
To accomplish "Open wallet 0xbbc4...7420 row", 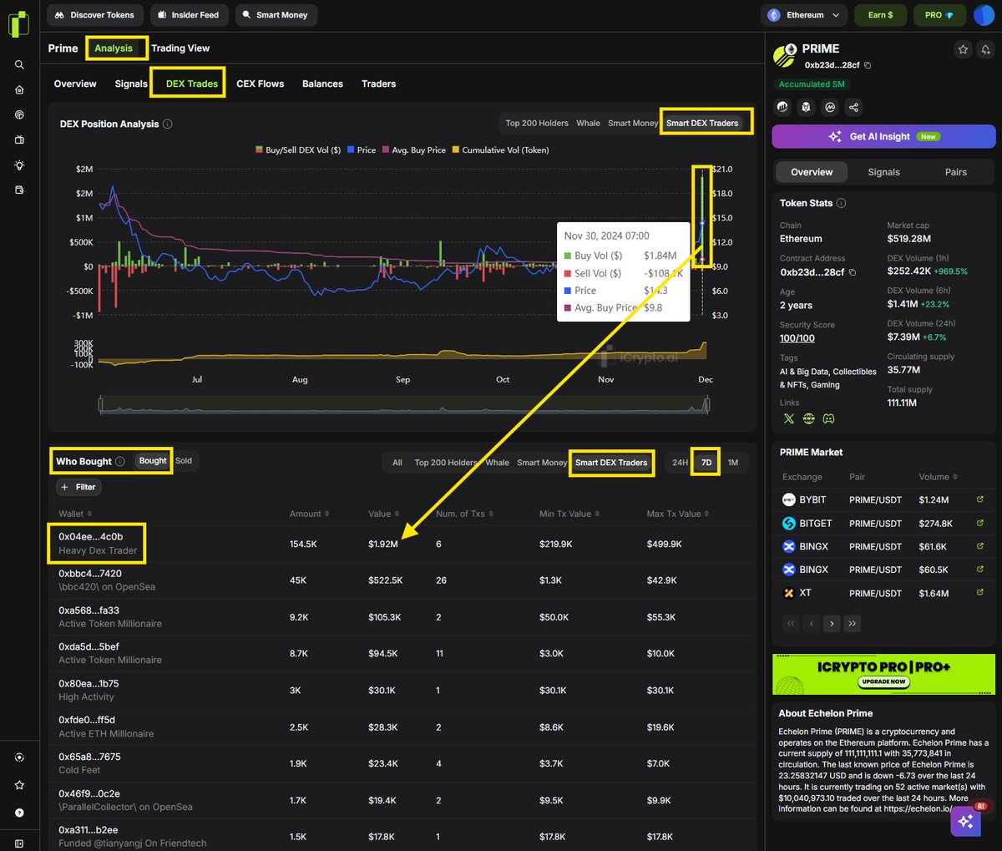I will pyautogui.click(x=402, y=580).
